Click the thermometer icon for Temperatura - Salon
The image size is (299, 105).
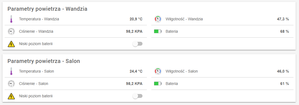(x=11, y=71)
